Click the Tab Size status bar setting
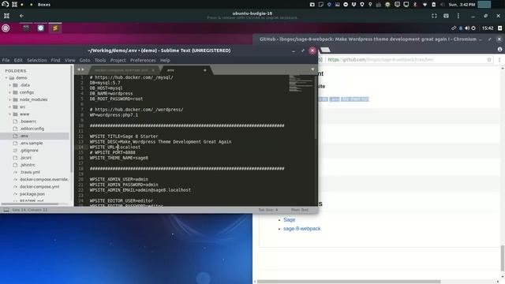This screenshot has width=505, height=284. pyautogui.click(x=268, y=210)
